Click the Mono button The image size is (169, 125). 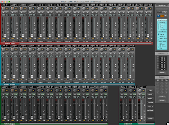coord(150,99)
